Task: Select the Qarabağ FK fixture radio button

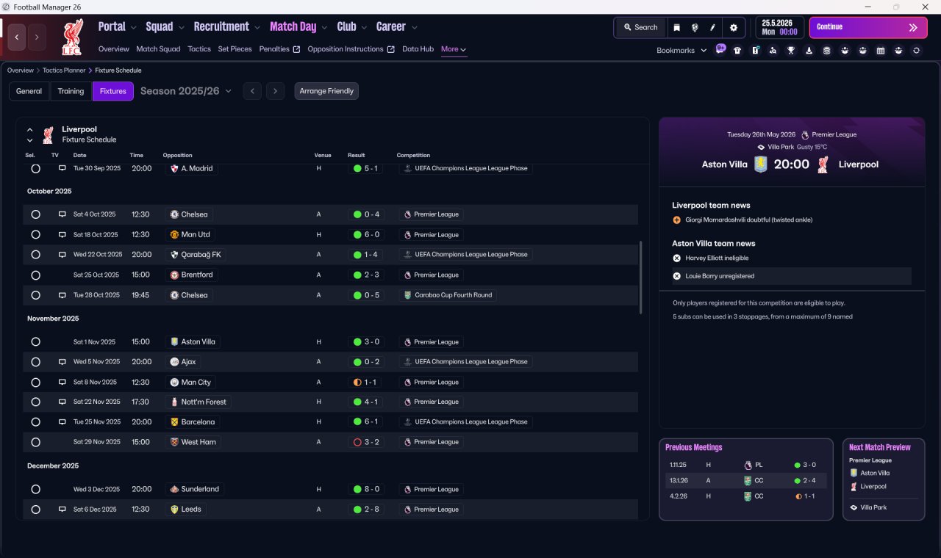Action: pyautogui.click(x=35, y=255)
